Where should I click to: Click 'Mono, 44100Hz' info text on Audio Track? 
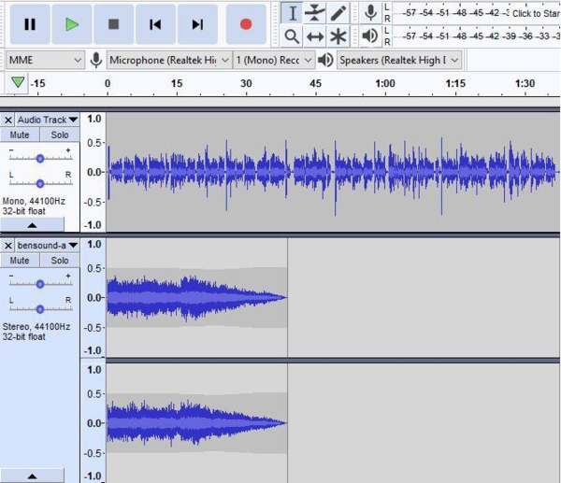pyautogui.click(x=34, y=201)
